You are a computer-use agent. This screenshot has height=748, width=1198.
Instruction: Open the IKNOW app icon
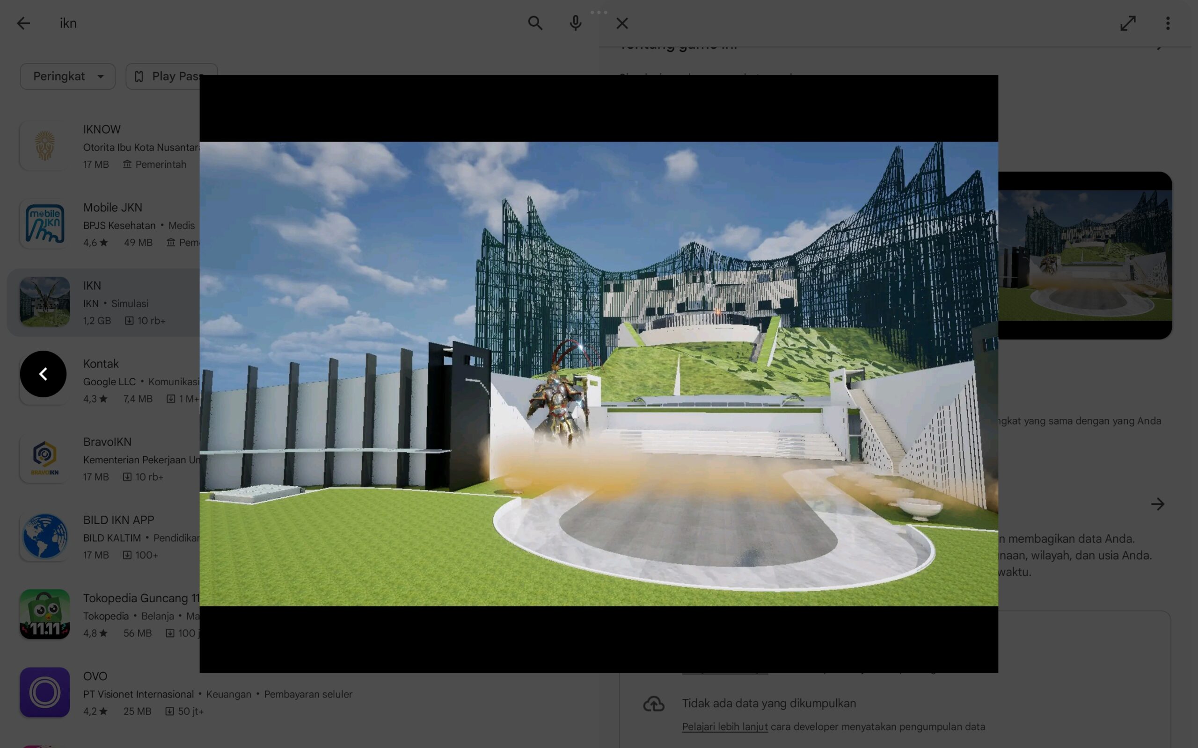[44, 145]
